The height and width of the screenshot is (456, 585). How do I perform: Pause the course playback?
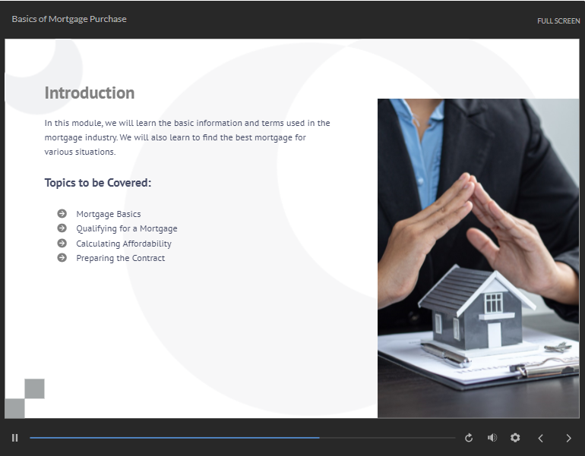coord(15,438)
